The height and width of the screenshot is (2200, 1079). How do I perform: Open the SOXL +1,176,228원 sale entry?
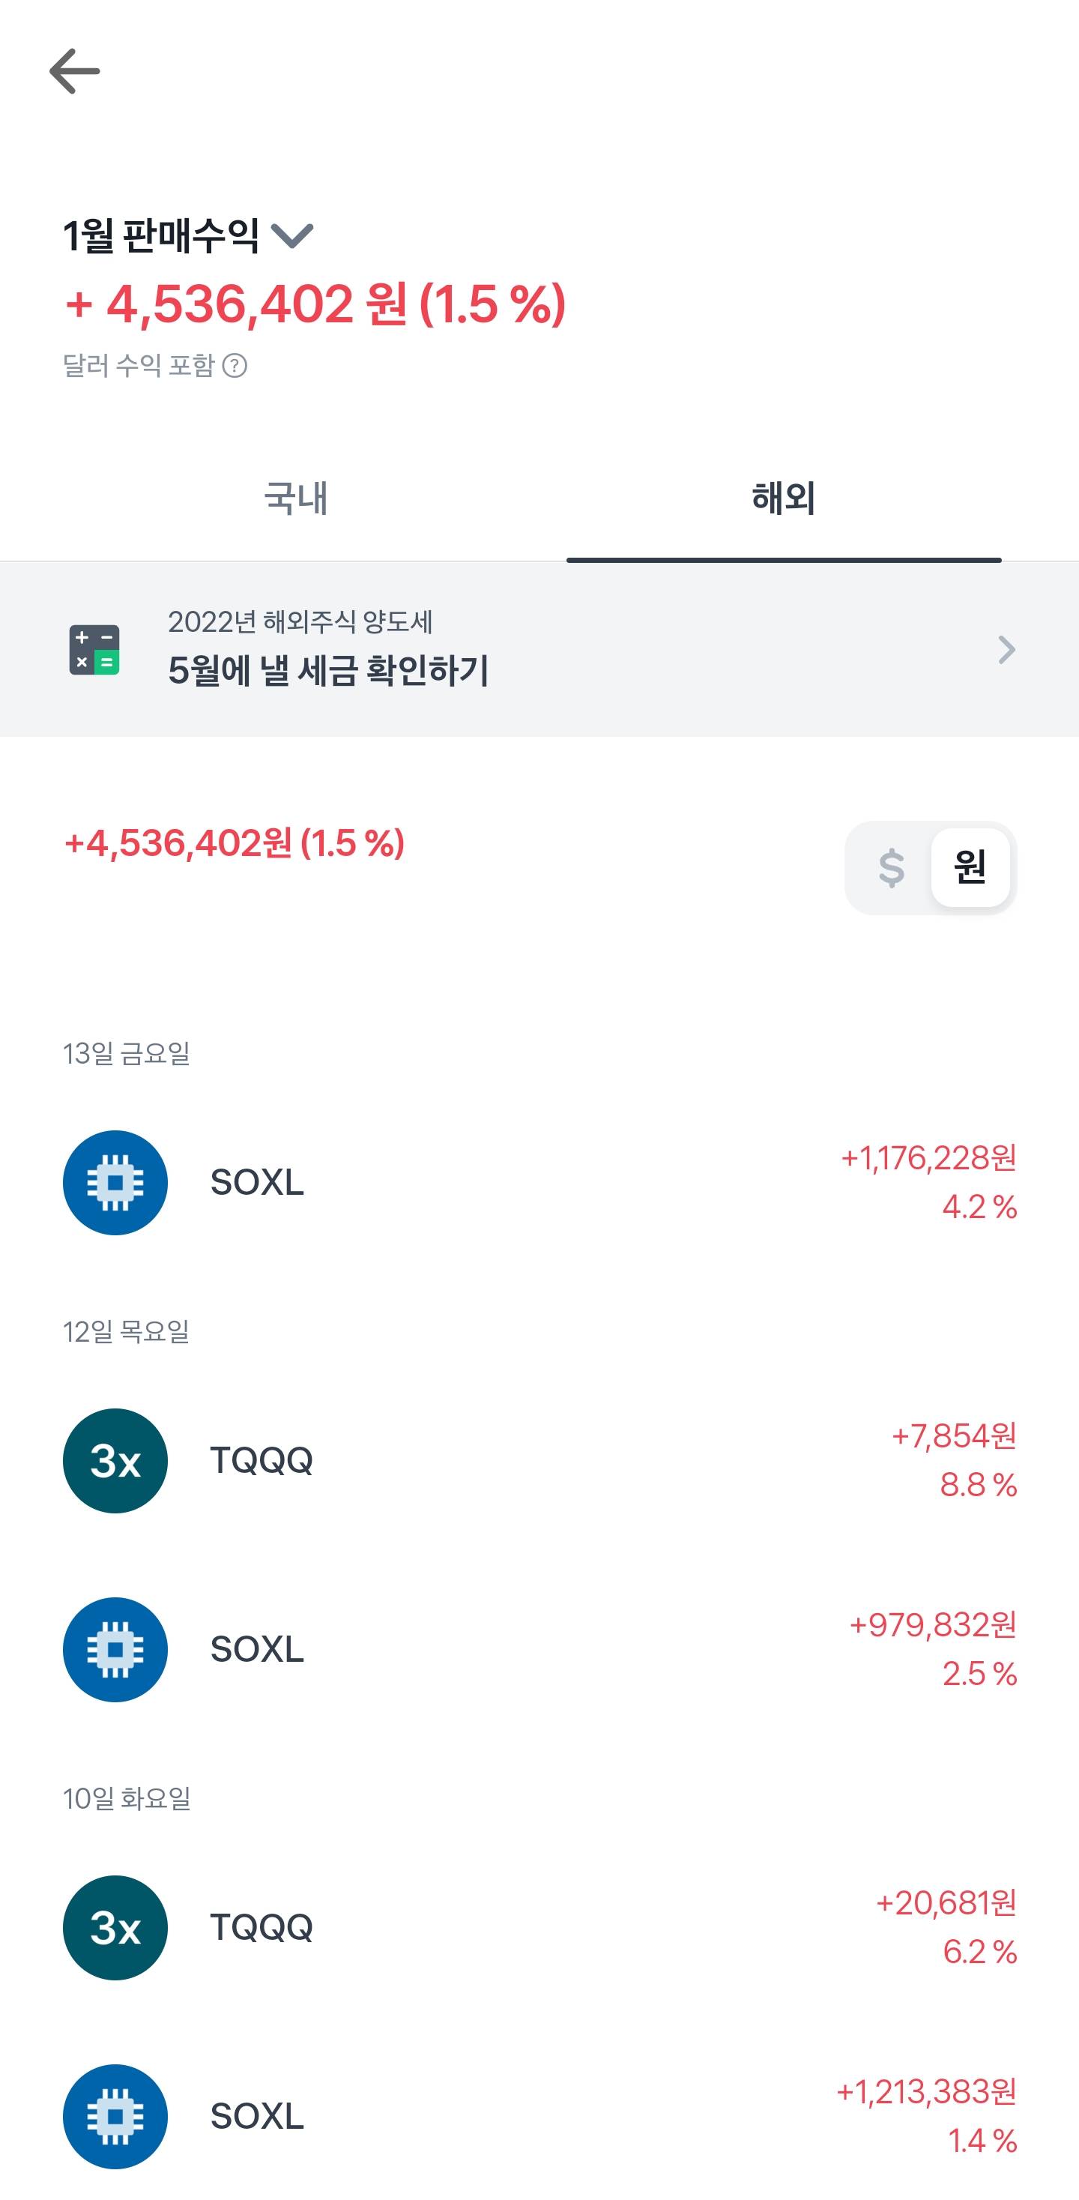pyautogui.click(x=539, y=1183)
